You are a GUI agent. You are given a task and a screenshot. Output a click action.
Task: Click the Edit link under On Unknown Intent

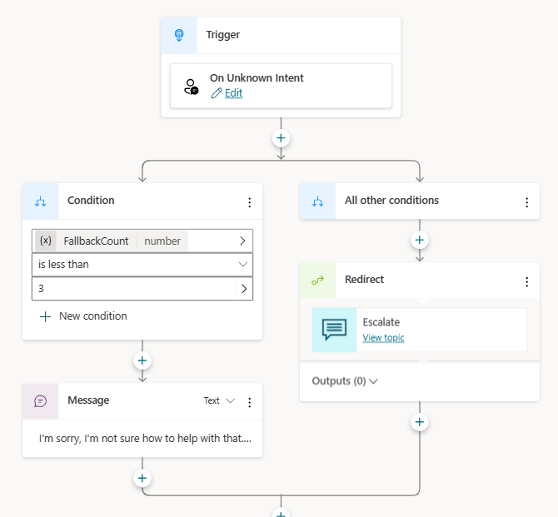coord(233,93)
